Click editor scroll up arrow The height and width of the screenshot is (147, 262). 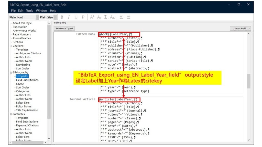pyautogui.click(x=249, y=34)
